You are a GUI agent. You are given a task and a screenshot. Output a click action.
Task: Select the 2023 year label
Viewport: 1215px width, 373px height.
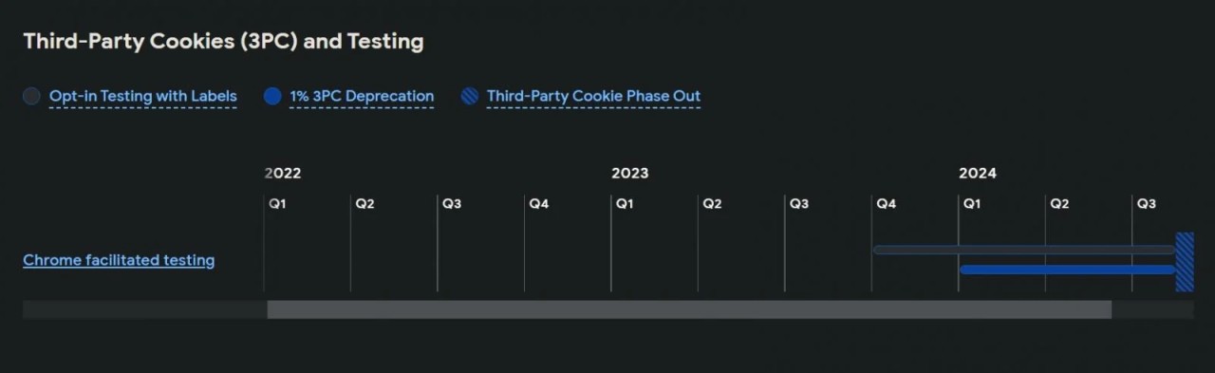[x=630, y=173]
